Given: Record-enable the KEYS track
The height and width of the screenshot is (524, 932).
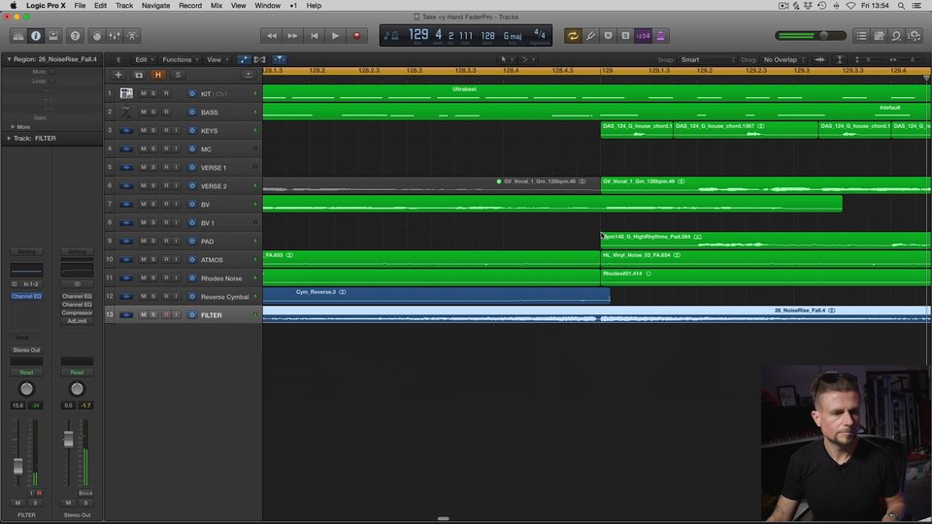Looking at the screenshot, I should pos(166,131).
